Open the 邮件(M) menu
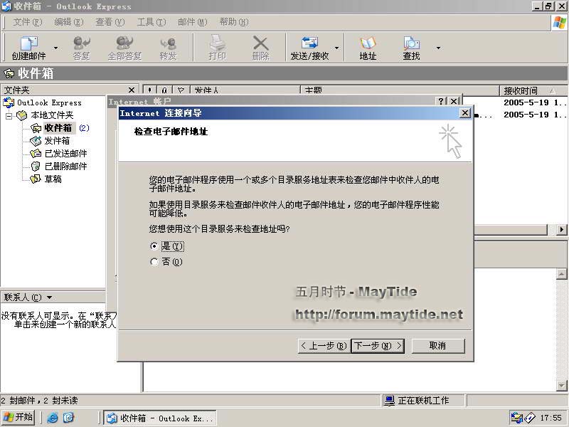The image size is (569, 427). 192,22
